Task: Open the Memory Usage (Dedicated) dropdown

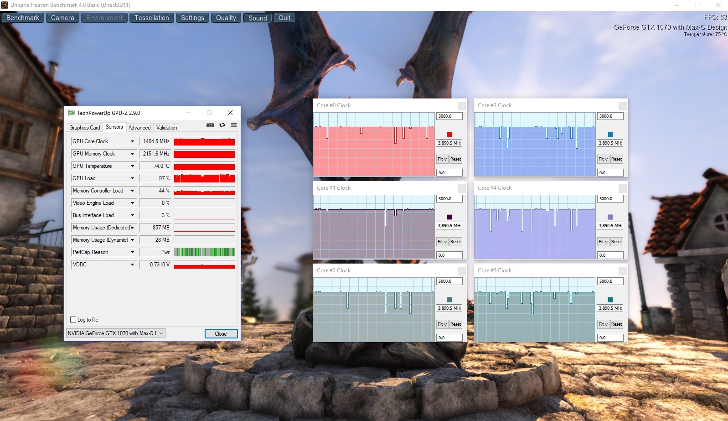Action: click(132, 228)
